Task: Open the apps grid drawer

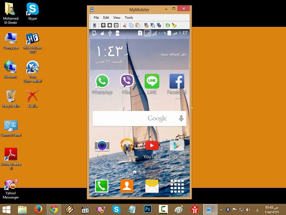Action: pyautogui.click(x=177, y=186)
